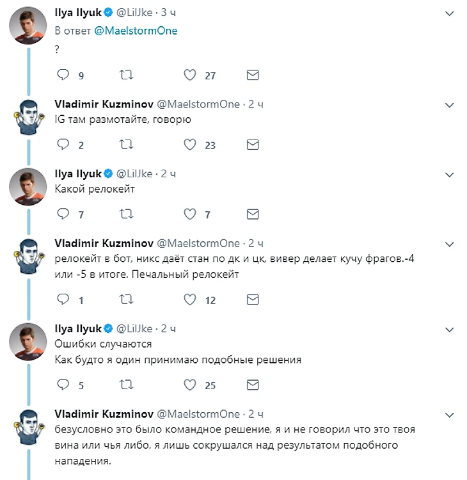Viewport: 467px width, 480px height.
Task: Send the "?" tweet via direct message
Action: pos(253,76)
